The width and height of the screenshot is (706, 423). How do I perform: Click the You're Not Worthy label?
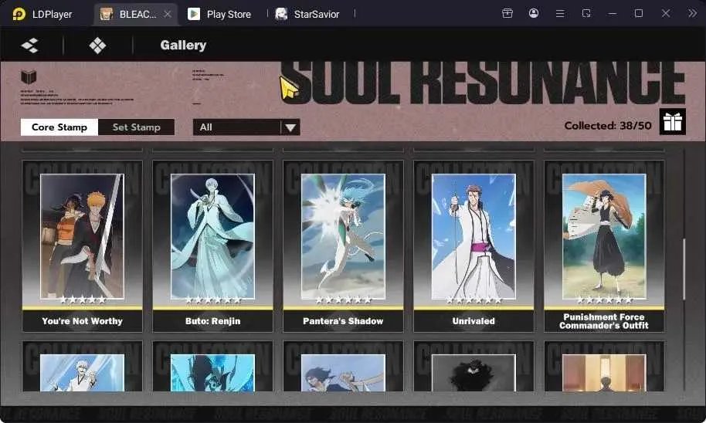coord(82,321)
